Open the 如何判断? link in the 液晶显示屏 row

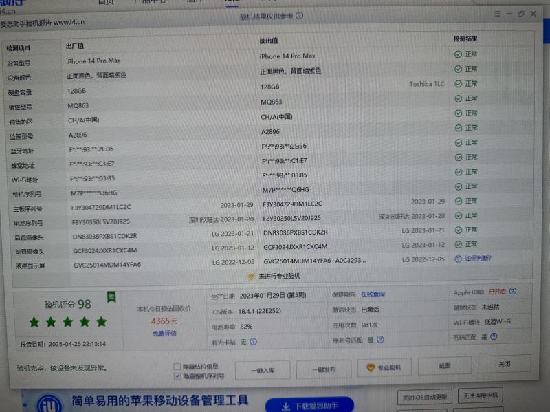[478, 259]
